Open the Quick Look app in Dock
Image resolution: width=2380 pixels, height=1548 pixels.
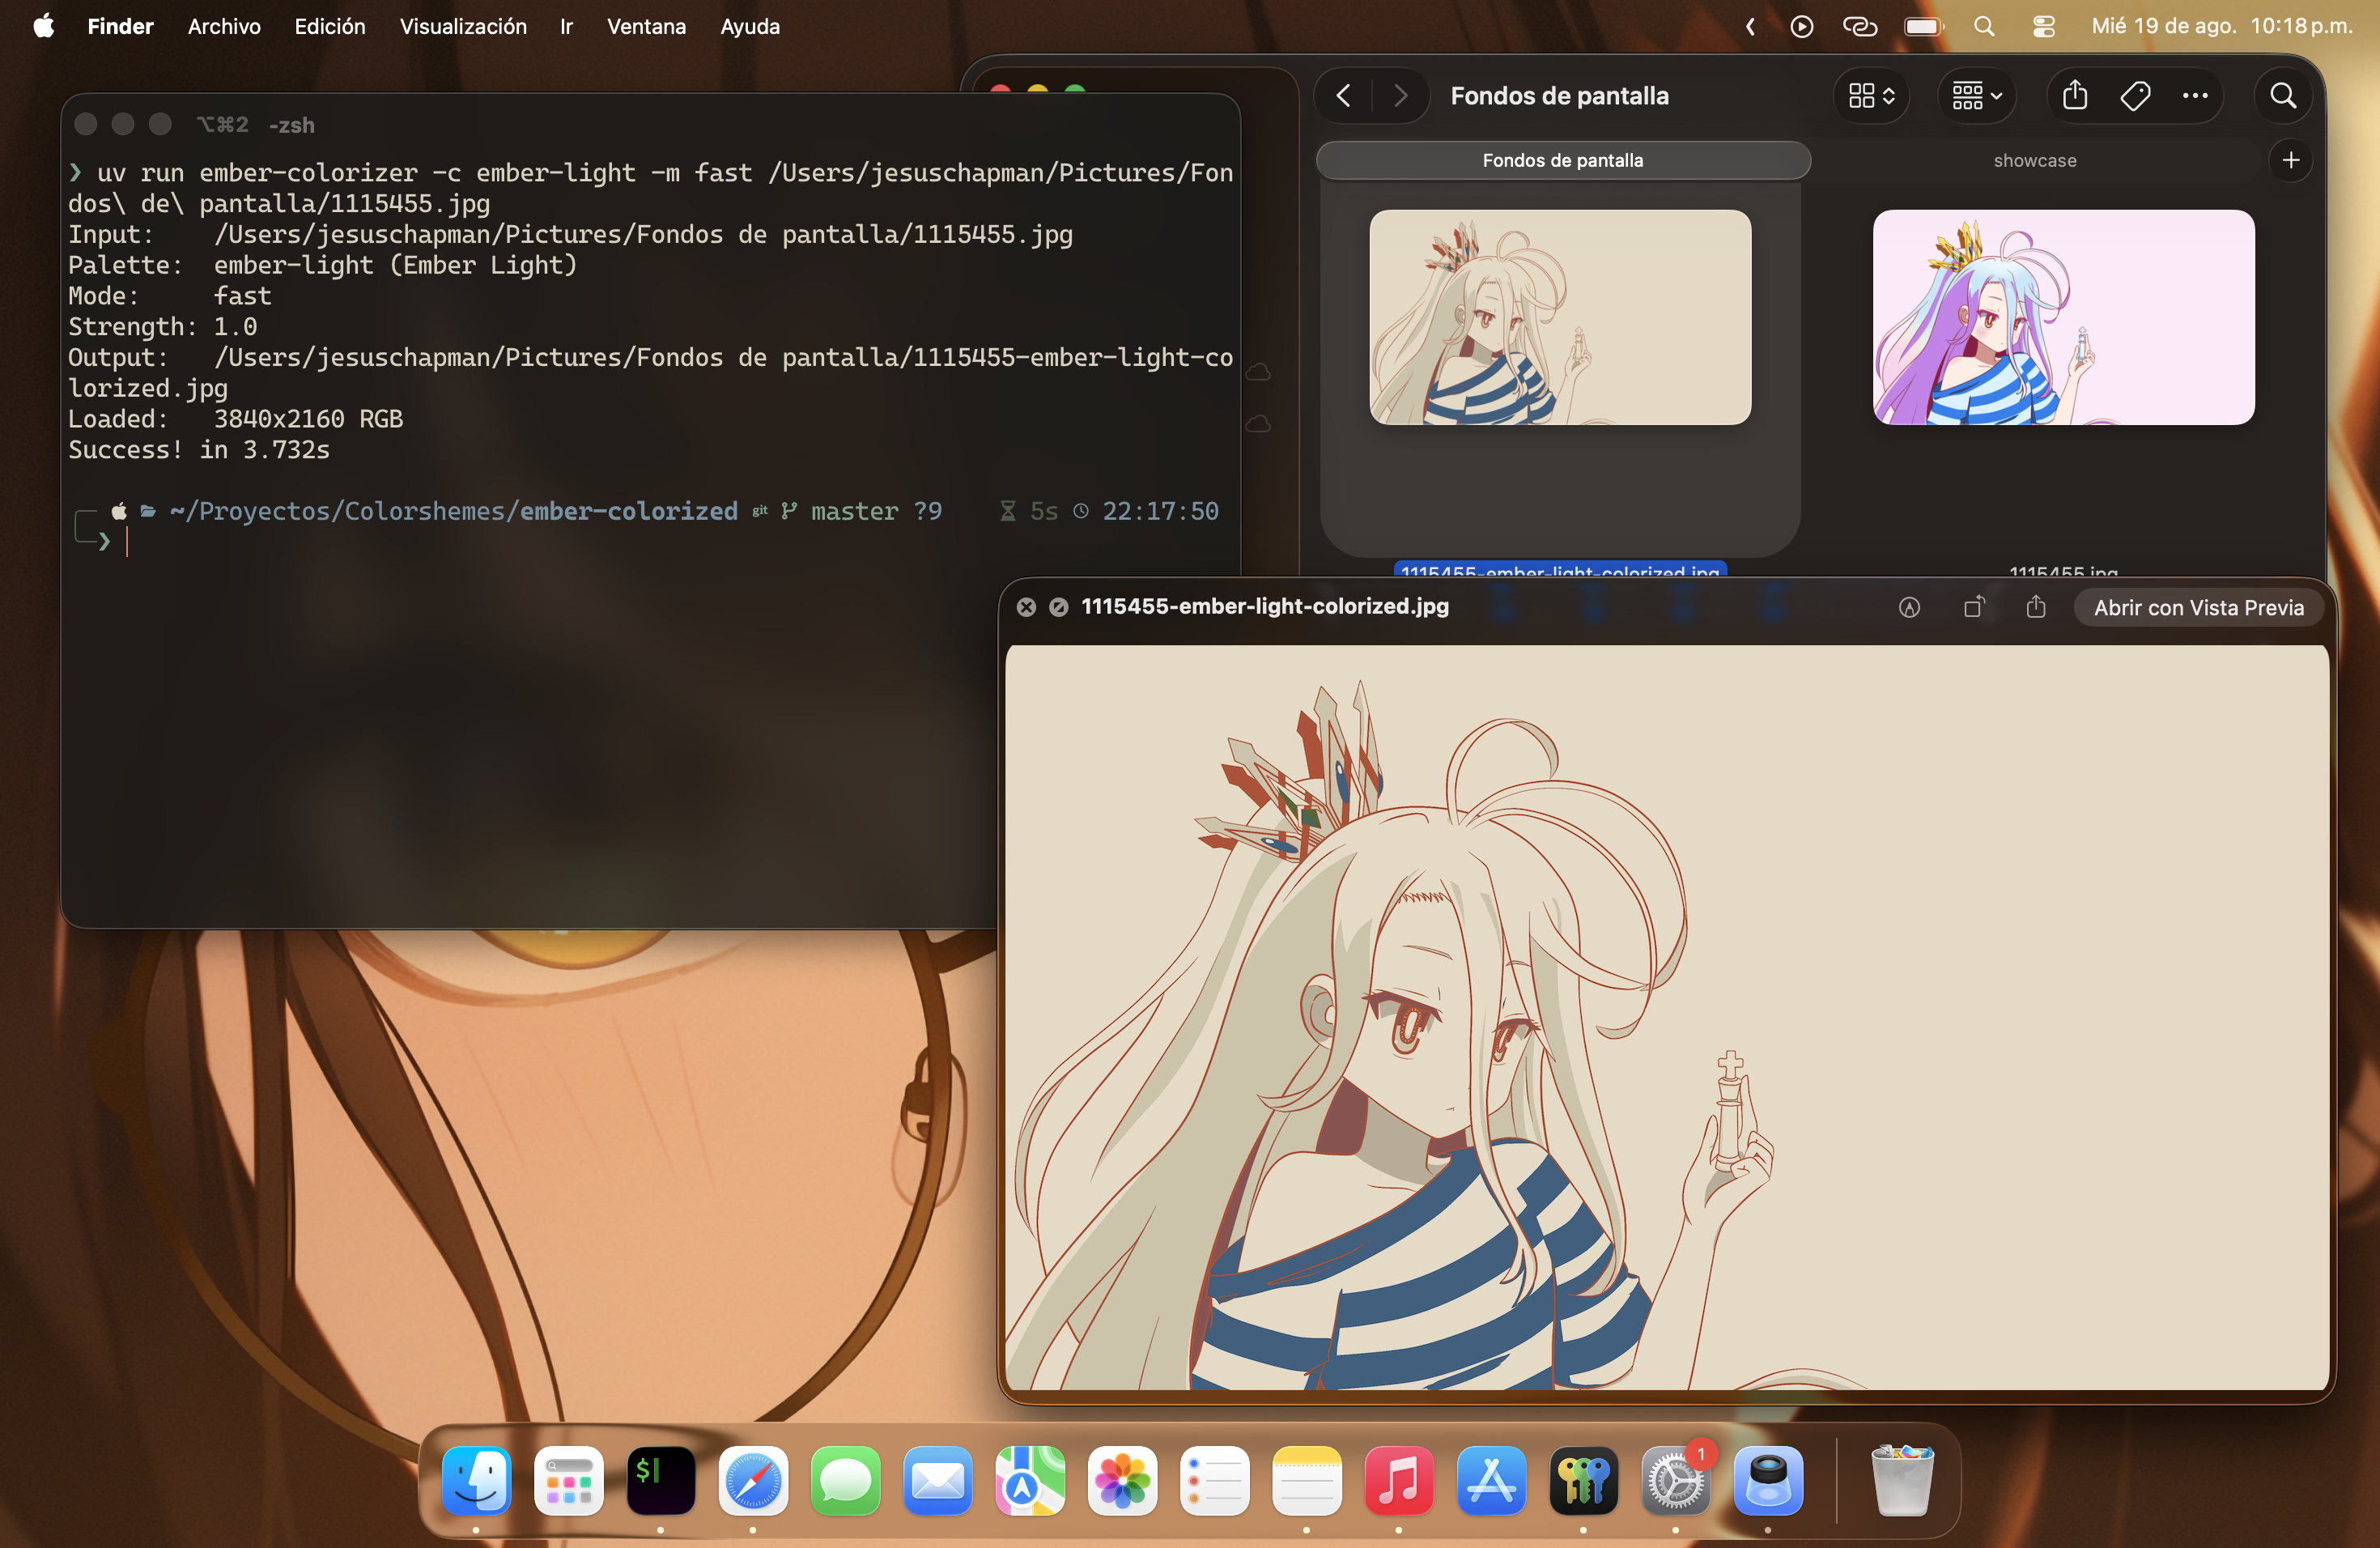1768,1480
